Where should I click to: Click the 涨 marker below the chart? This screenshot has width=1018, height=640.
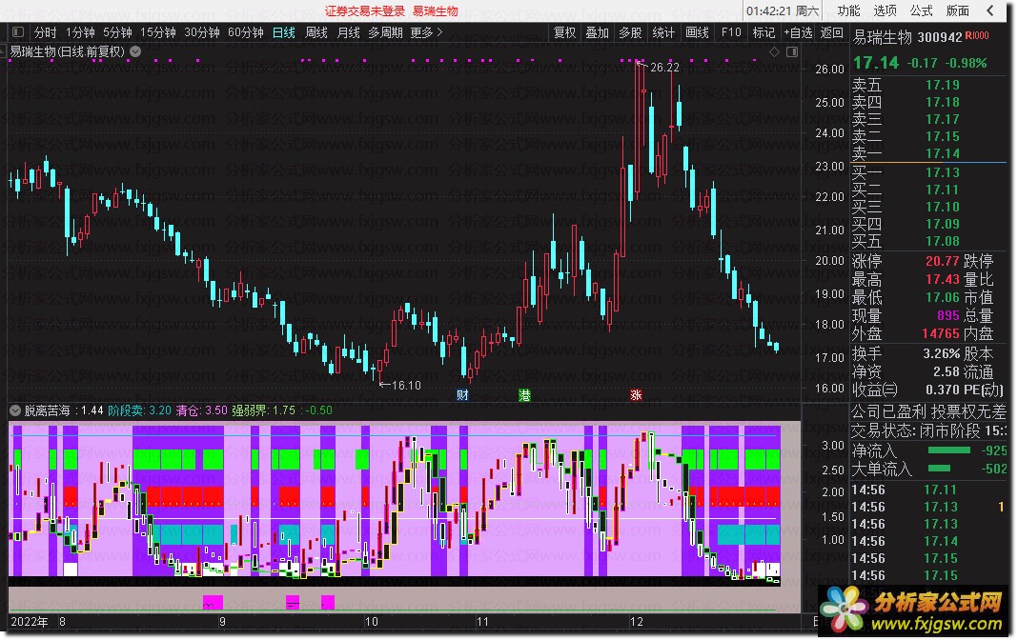636,395
